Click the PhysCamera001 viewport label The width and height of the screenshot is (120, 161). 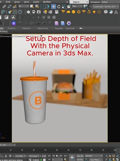(8, 37)
